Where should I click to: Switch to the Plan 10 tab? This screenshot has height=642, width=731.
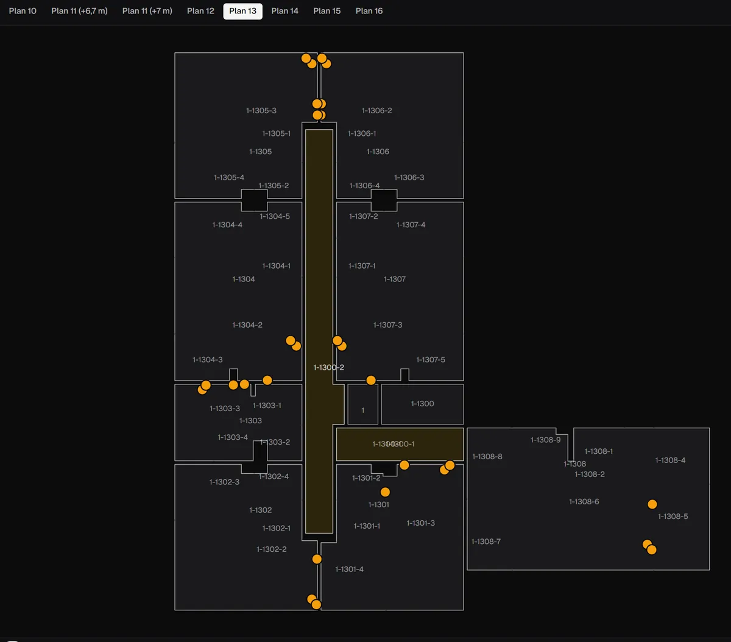23,11
